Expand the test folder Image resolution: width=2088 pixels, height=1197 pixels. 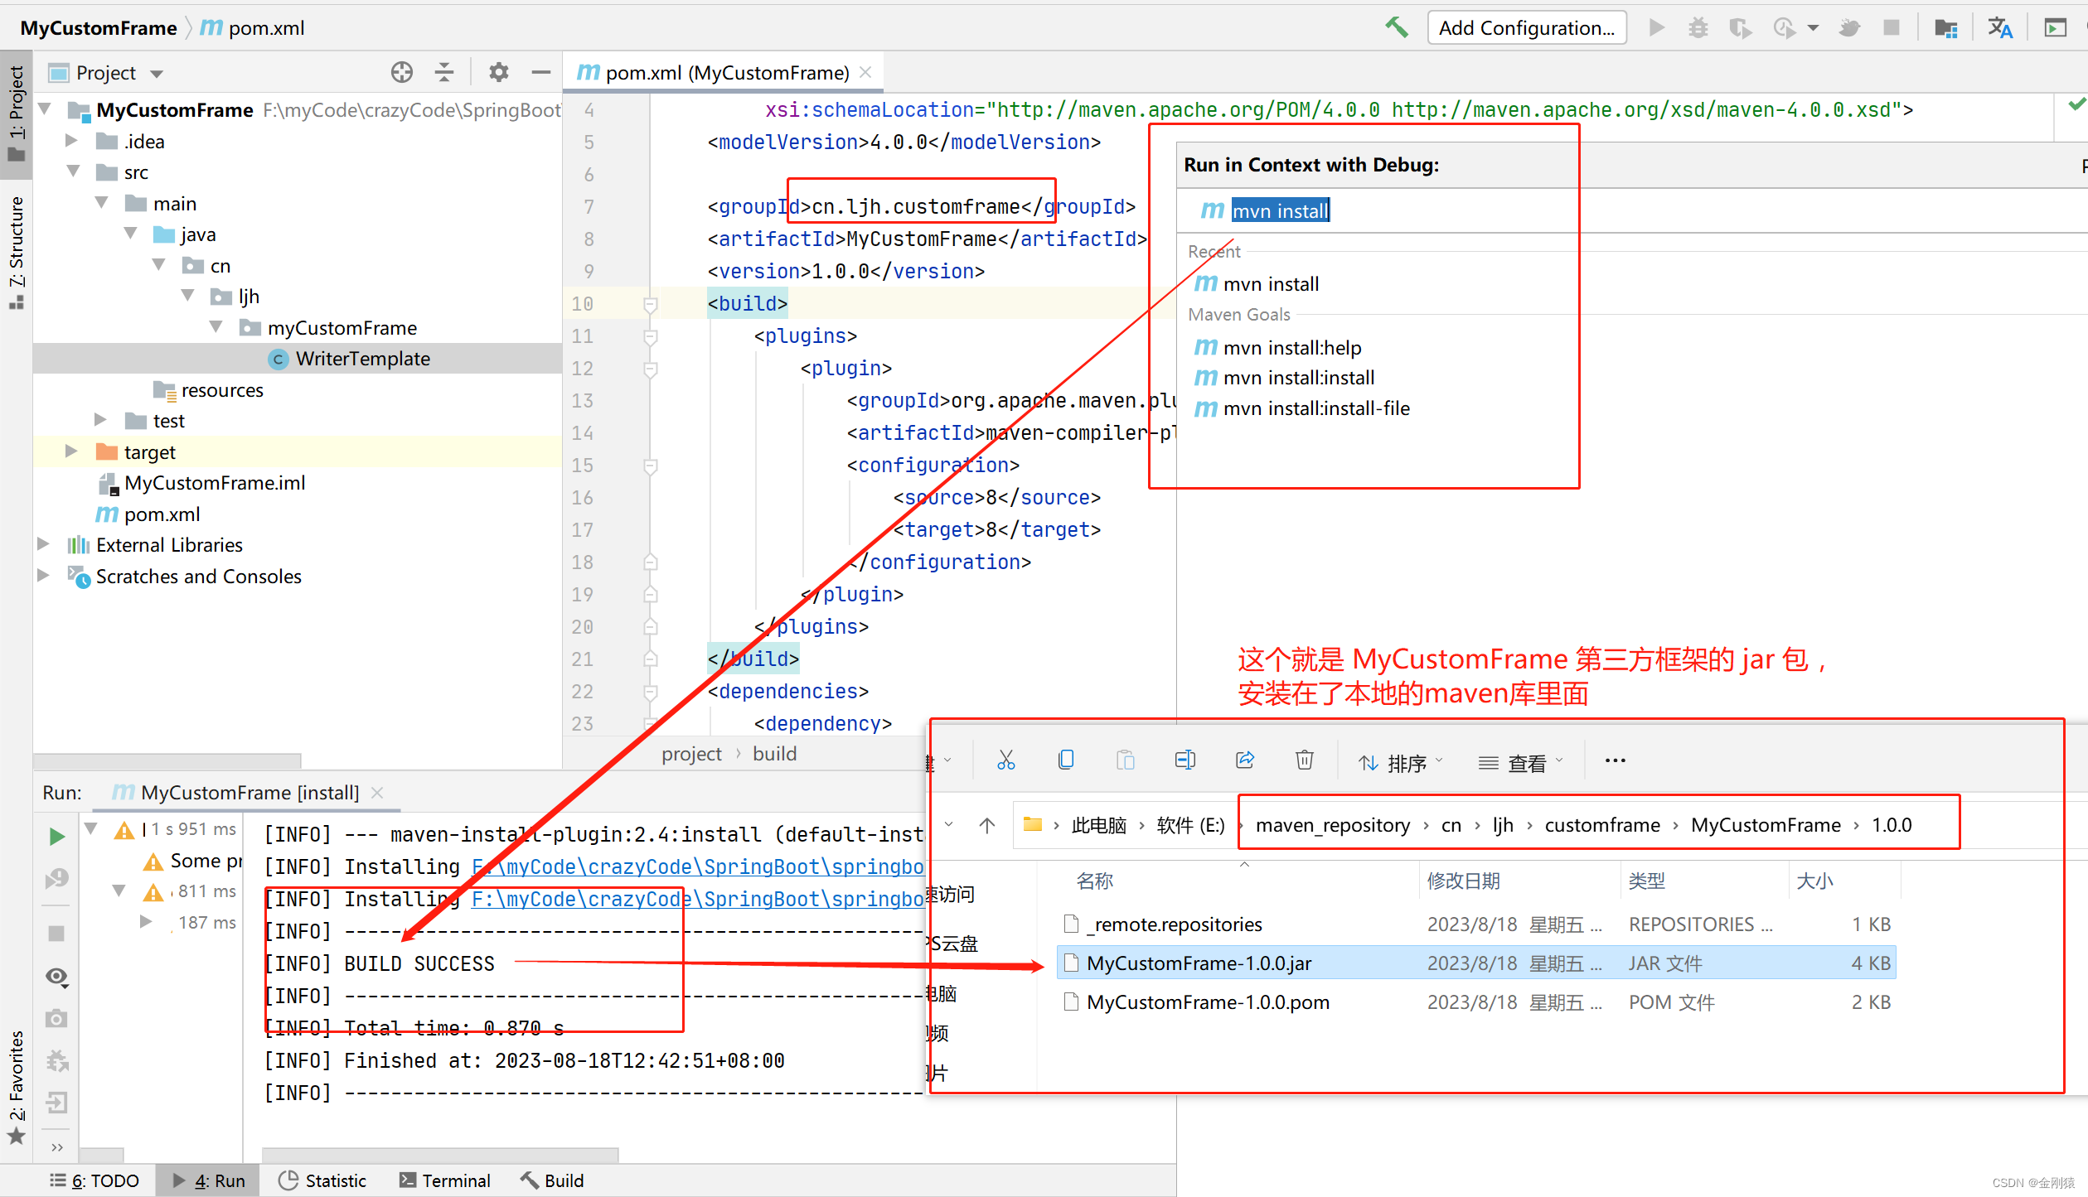tap(99, 420)
